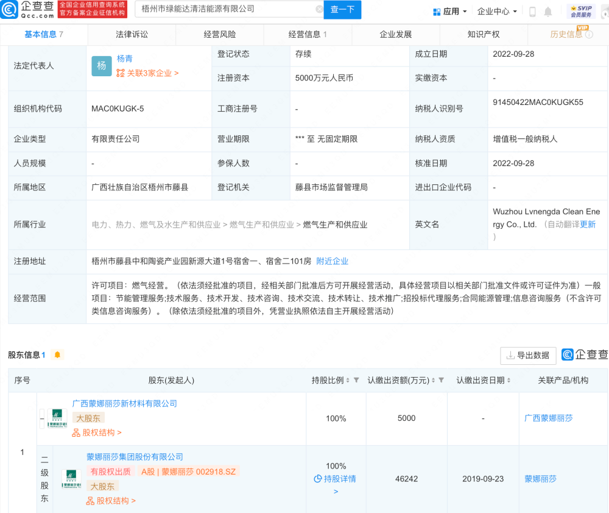Click the 大股东 tag under 广西蒙娜丽莎新材料
The image size is (609, 513).
(88, 418)
